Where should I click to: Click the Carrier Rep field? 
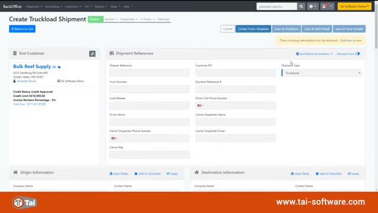click(149, 154)
